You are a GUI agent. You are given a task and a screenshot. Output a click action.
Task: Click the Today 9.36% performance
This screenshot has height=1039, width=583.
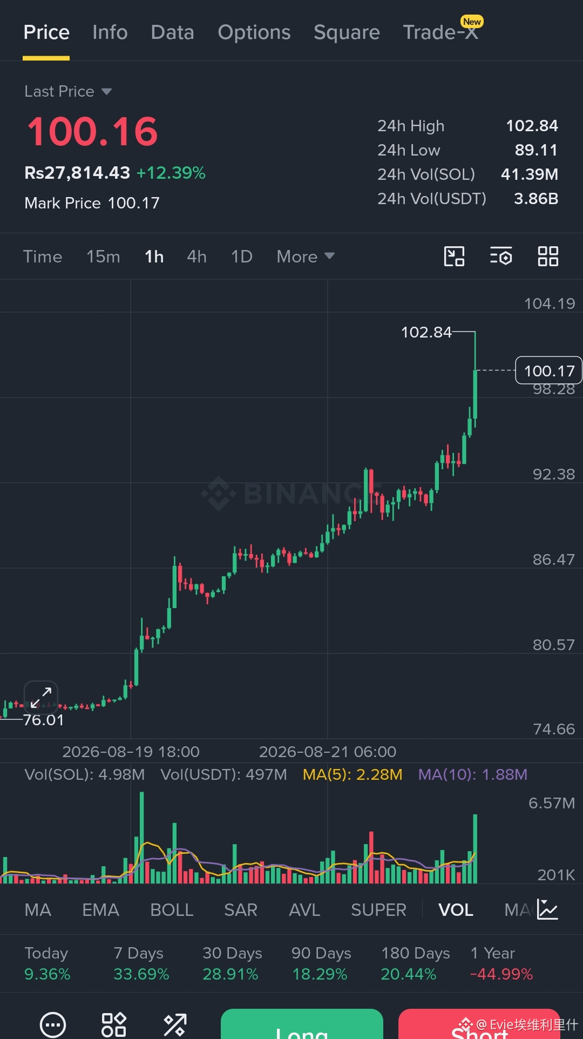pyautogui.click(x=48, y=963)
